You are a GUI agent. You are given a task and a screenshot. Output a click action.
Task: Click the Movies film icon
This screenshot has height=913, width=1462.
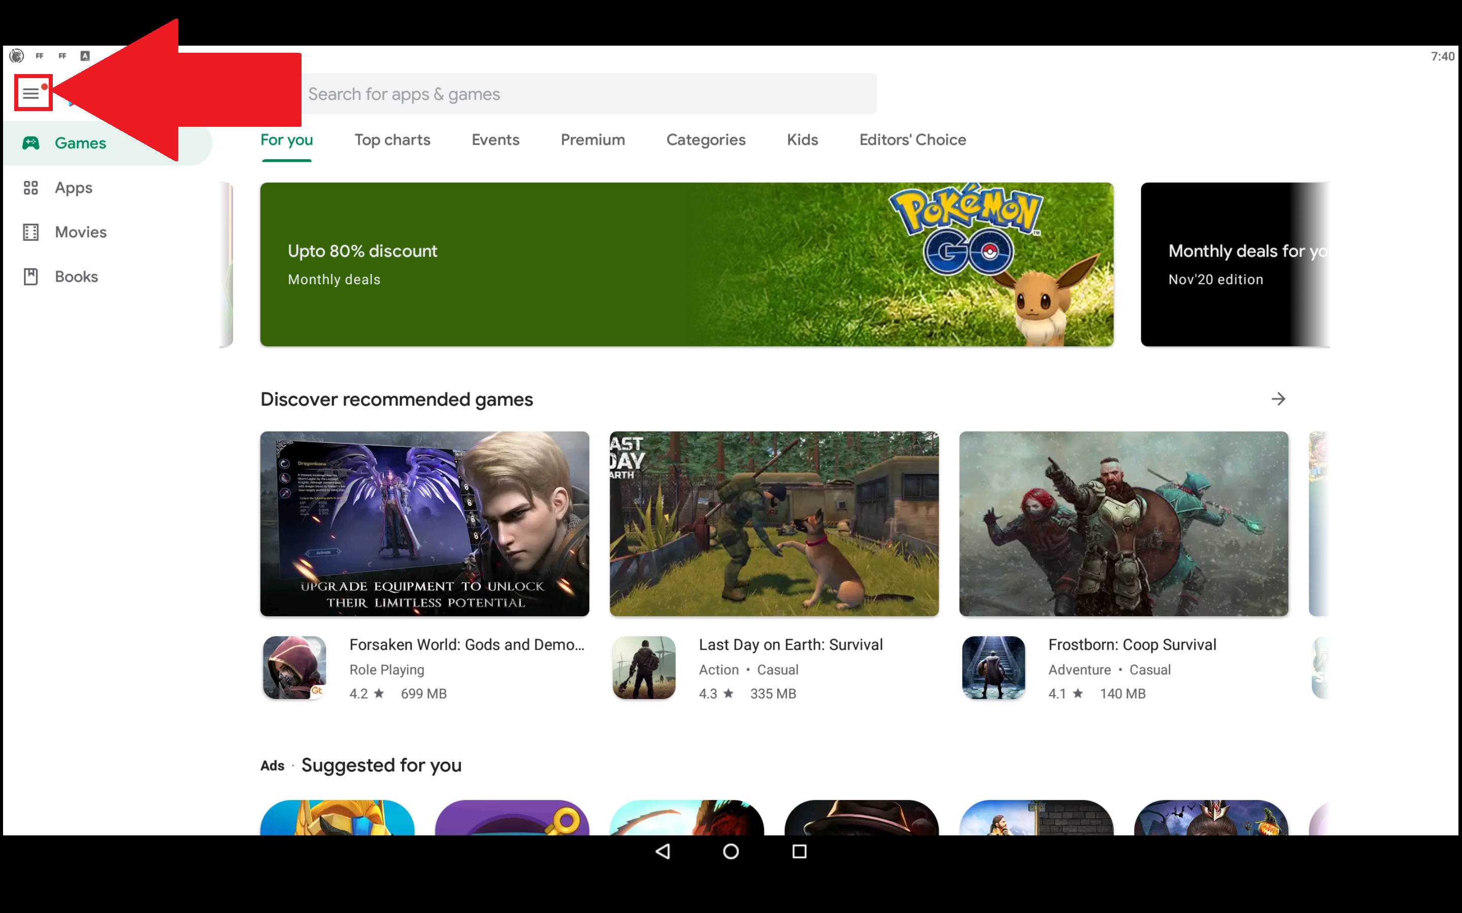pos(31,232)
